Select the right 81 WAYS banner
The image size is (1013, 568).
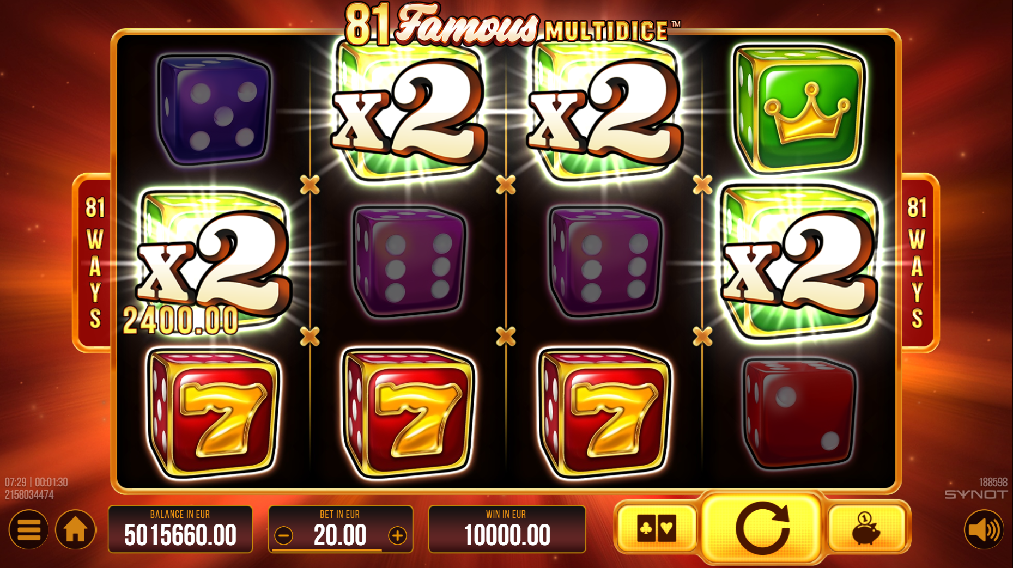918,262
